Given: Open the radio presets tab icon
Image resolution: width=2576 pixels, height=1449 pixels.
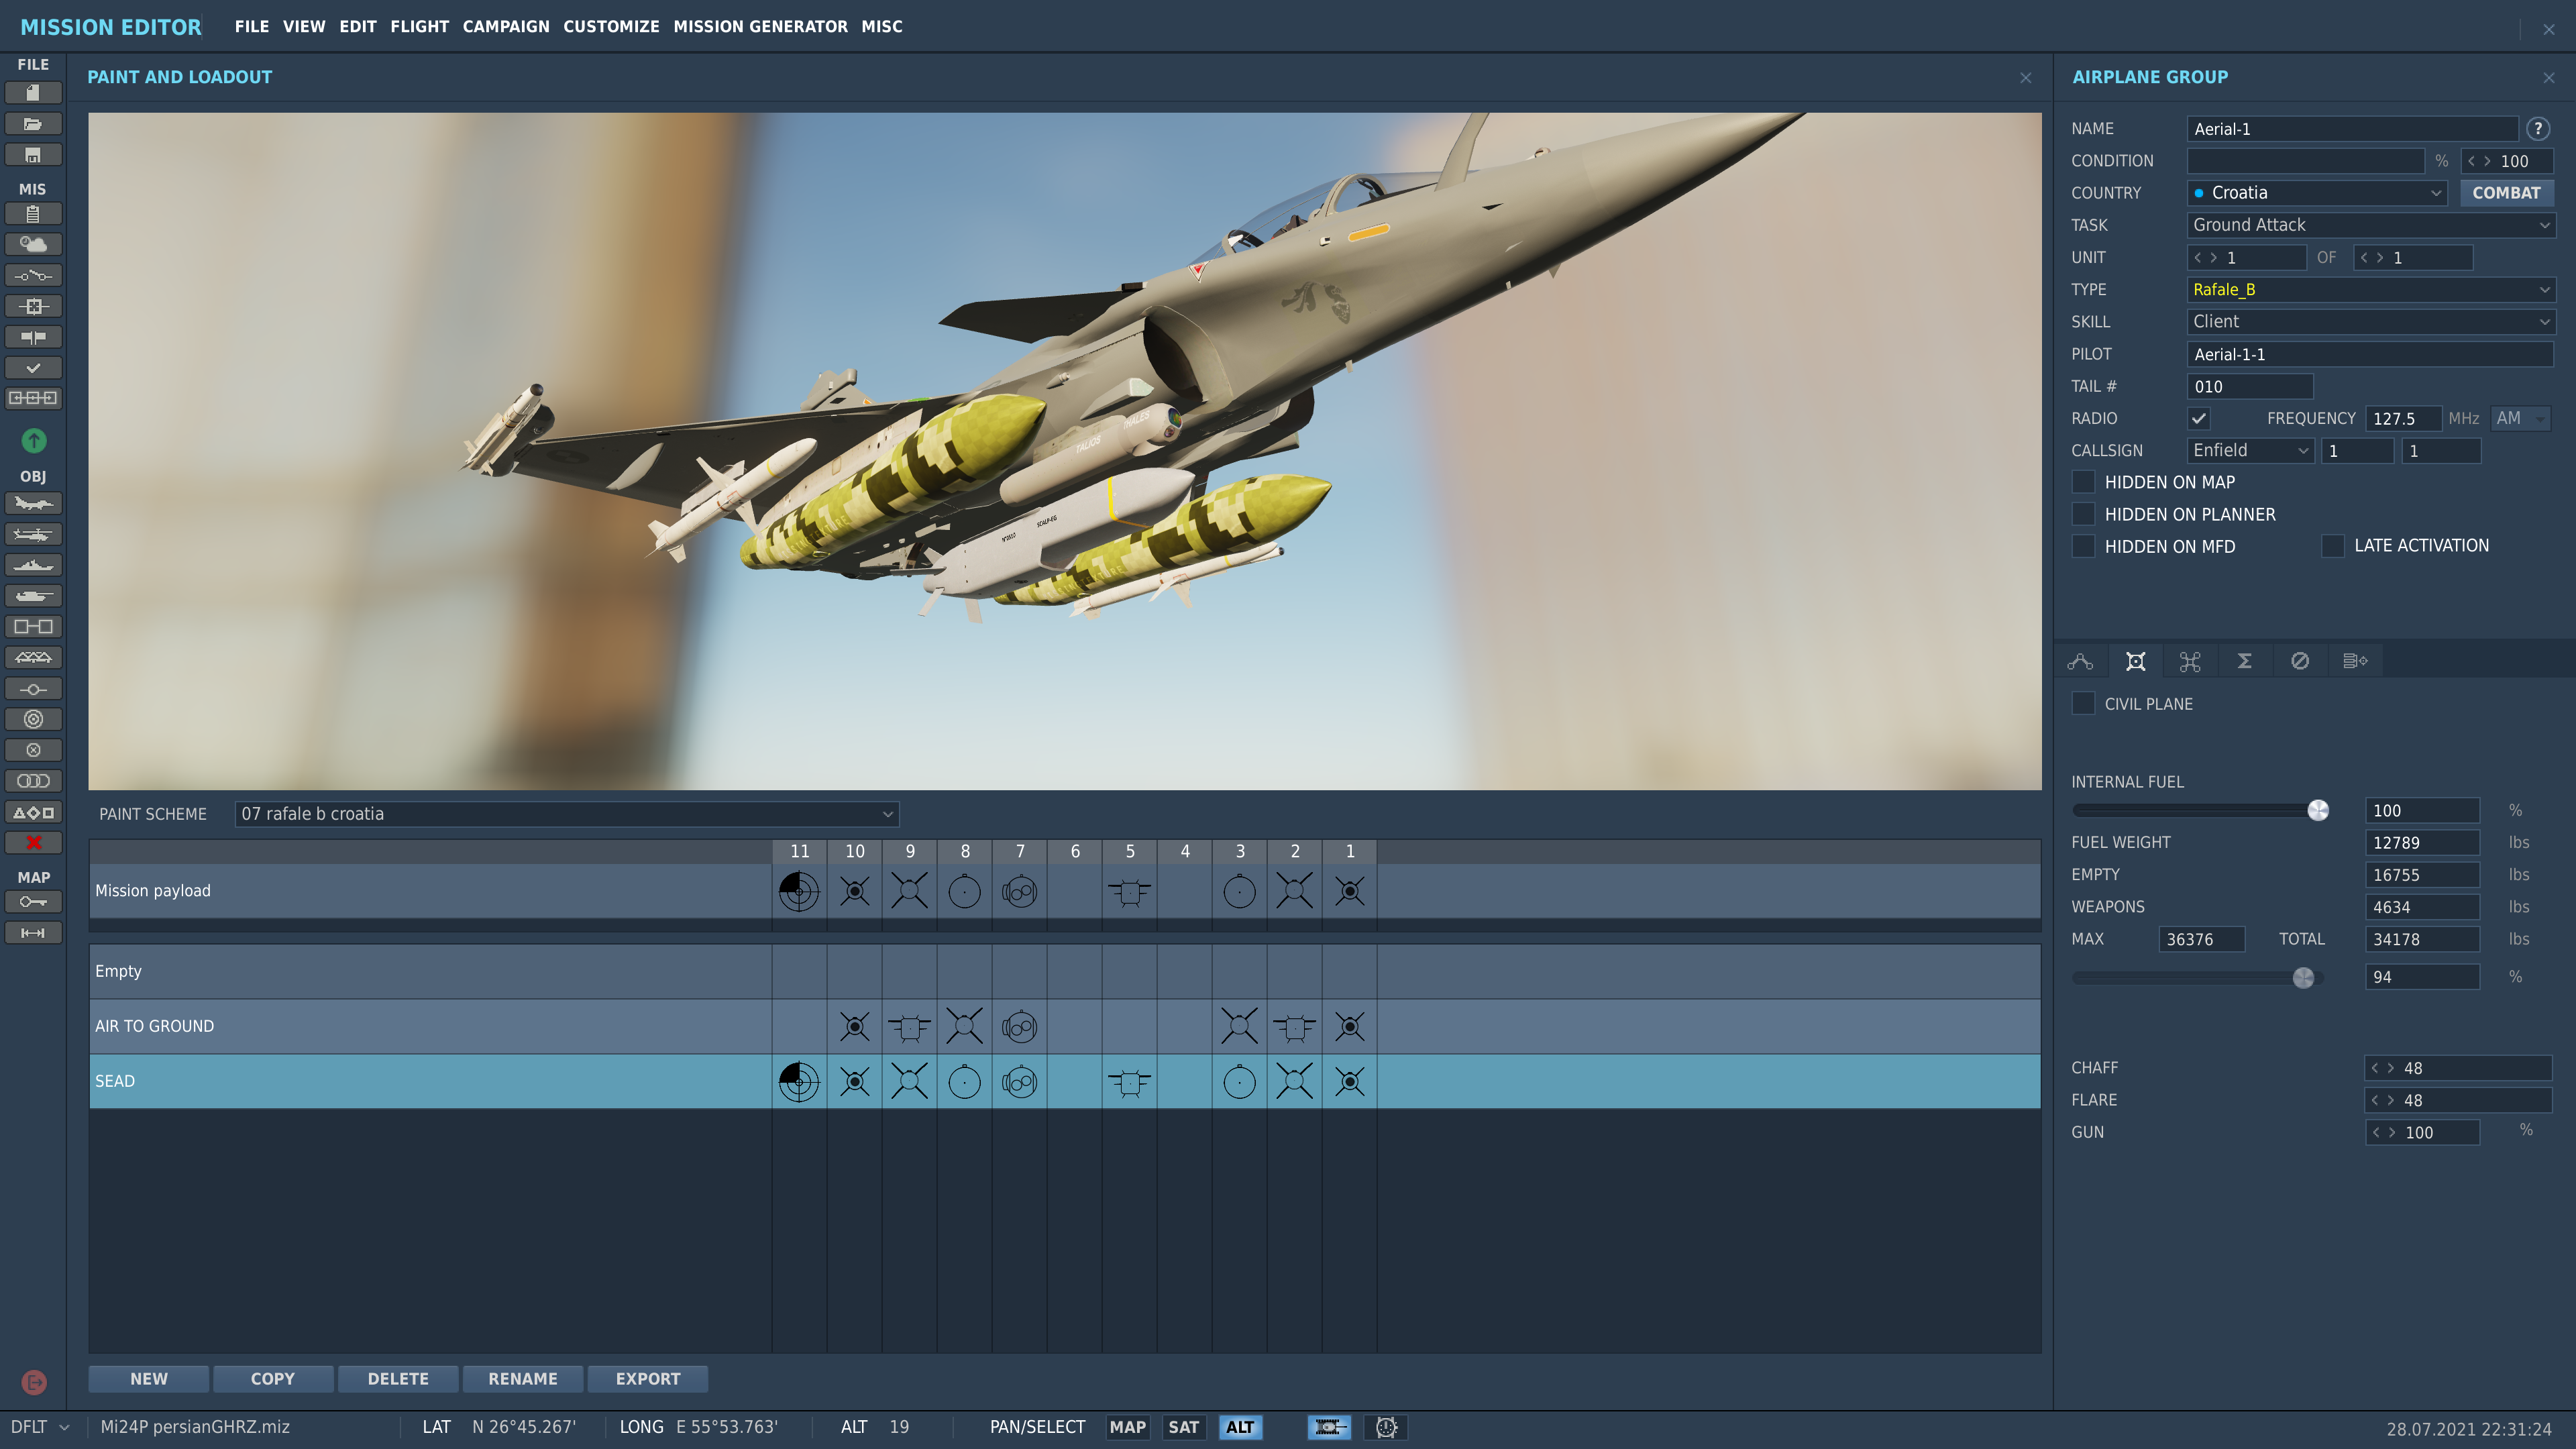Looking at the screenshot, I should click(2354, 661).
